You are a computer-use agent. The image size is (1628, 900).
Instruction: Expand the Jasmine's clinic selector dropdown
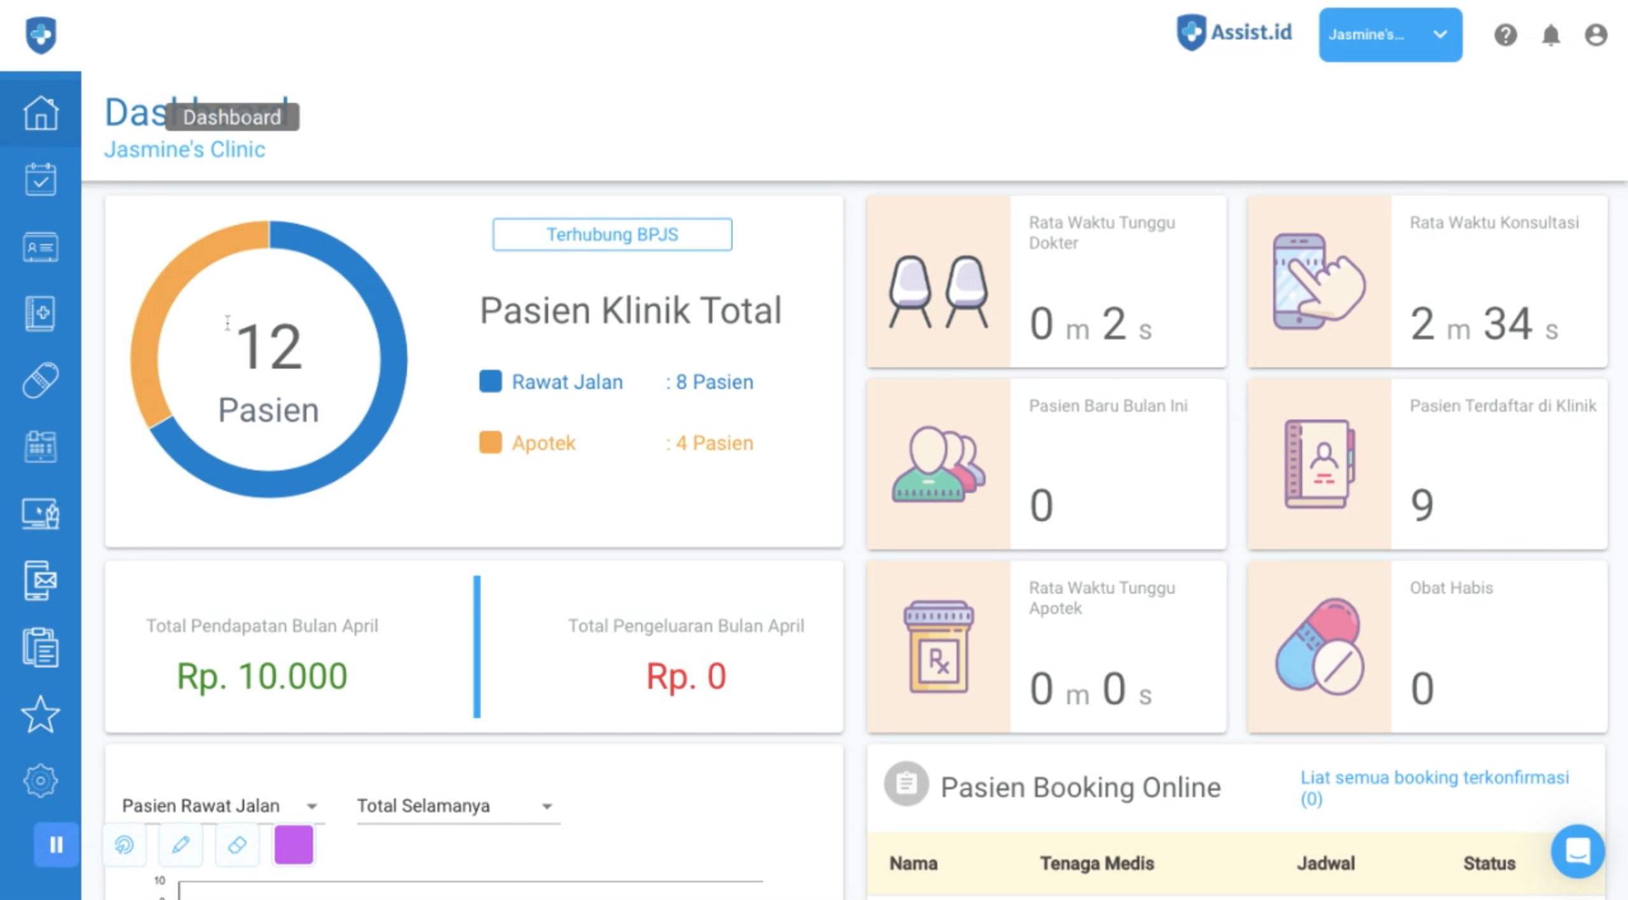pos(1390,35)
